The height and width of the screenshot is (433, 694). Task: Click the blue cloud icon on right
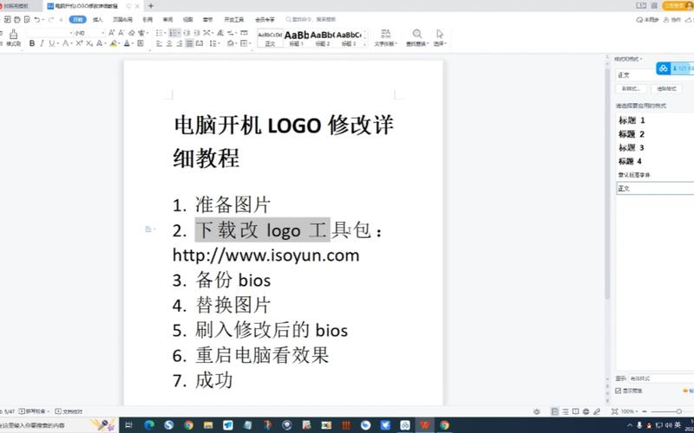point(663,68)
